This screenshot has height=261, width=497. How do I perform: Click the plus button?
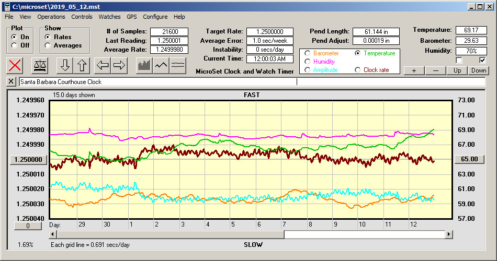click(x=414, y=70)
